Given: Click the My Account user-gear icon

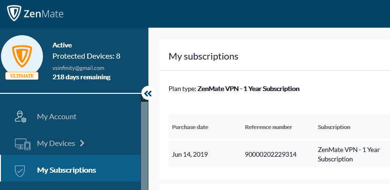Looking at the screenshot, I should 21,116.
